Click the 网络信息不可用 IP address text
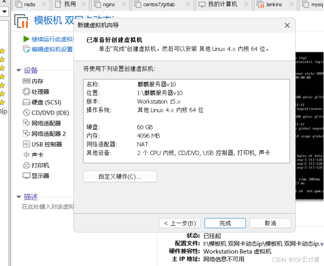This screenshot has width=324, height=266. click(224, 259)
